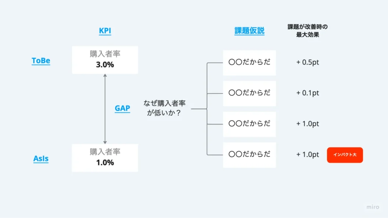This screenshot has width=388, height=218.
Task: Click the downward arrowhead above 1.0% card
Action: (x=105, y=142)
